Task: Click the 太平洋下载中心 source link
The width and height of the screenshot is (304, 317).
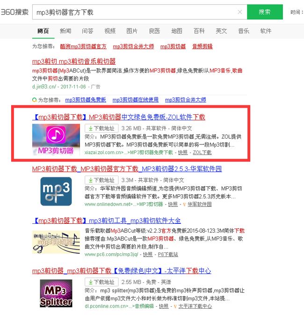Action: [x=195, y=306]
